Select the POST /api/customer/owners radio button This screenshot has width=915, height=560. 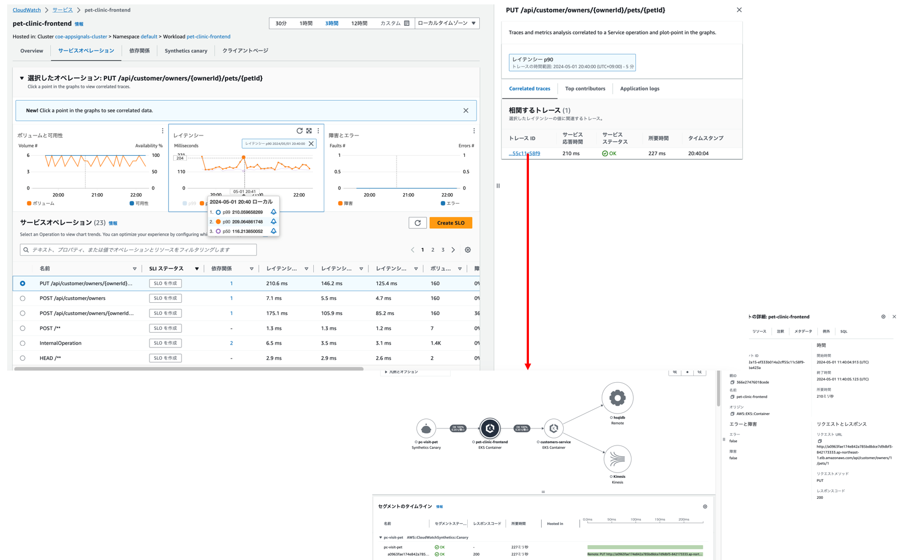pos(23,298)
